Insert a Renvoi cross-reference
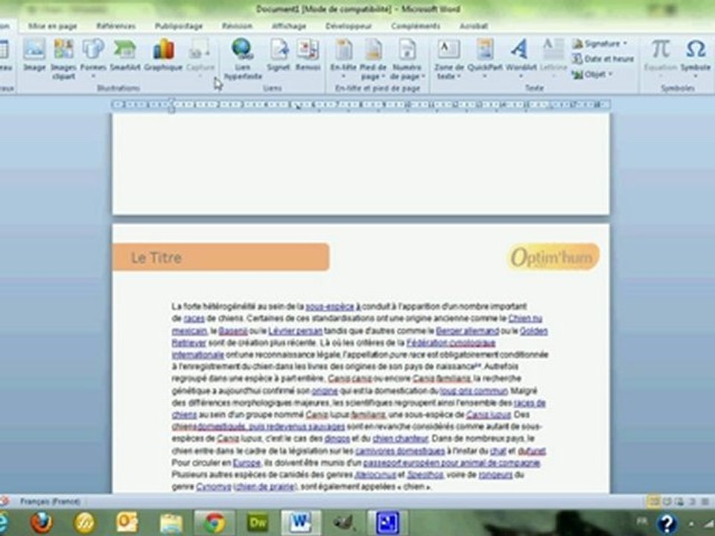 (308, 54)
